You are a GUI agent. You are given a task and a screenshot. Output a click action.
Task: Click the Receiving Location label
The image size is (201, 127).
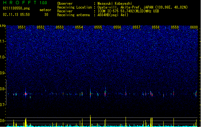pyautogui.click(x=74, y=7)
